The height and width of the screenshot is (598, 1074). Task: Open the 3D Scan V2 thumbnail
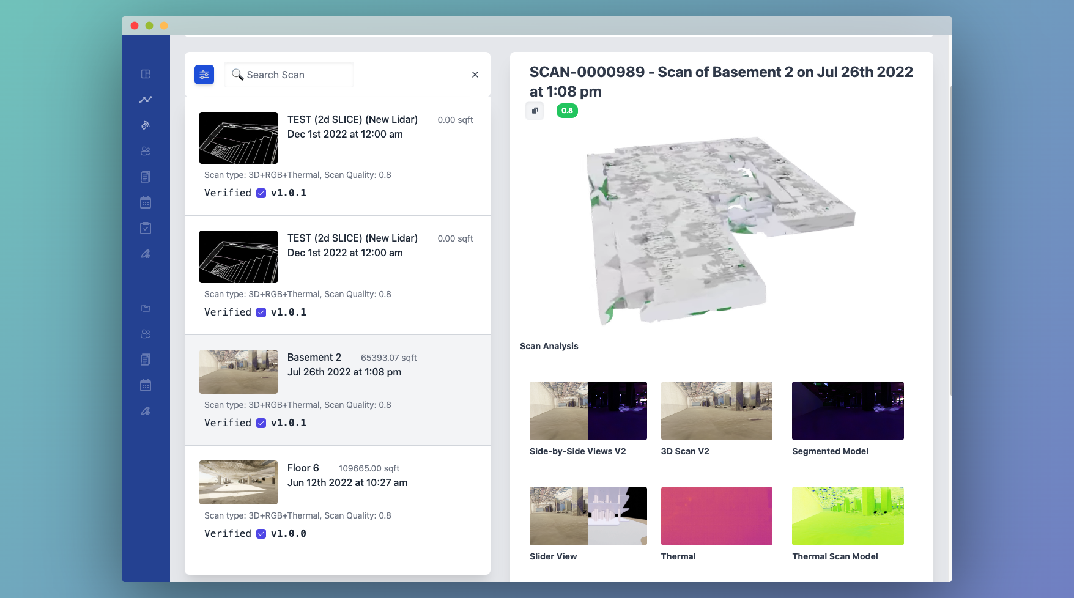point(717,411)
